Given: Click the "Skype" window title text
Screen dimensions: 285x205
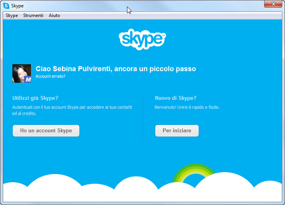Looking at the screenshot, I should [18, 6].
